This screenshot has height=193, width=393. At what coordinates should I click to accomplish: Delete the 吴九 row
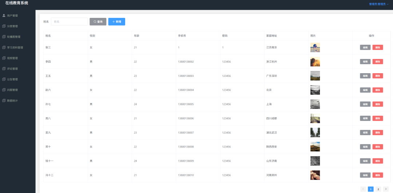378,133
